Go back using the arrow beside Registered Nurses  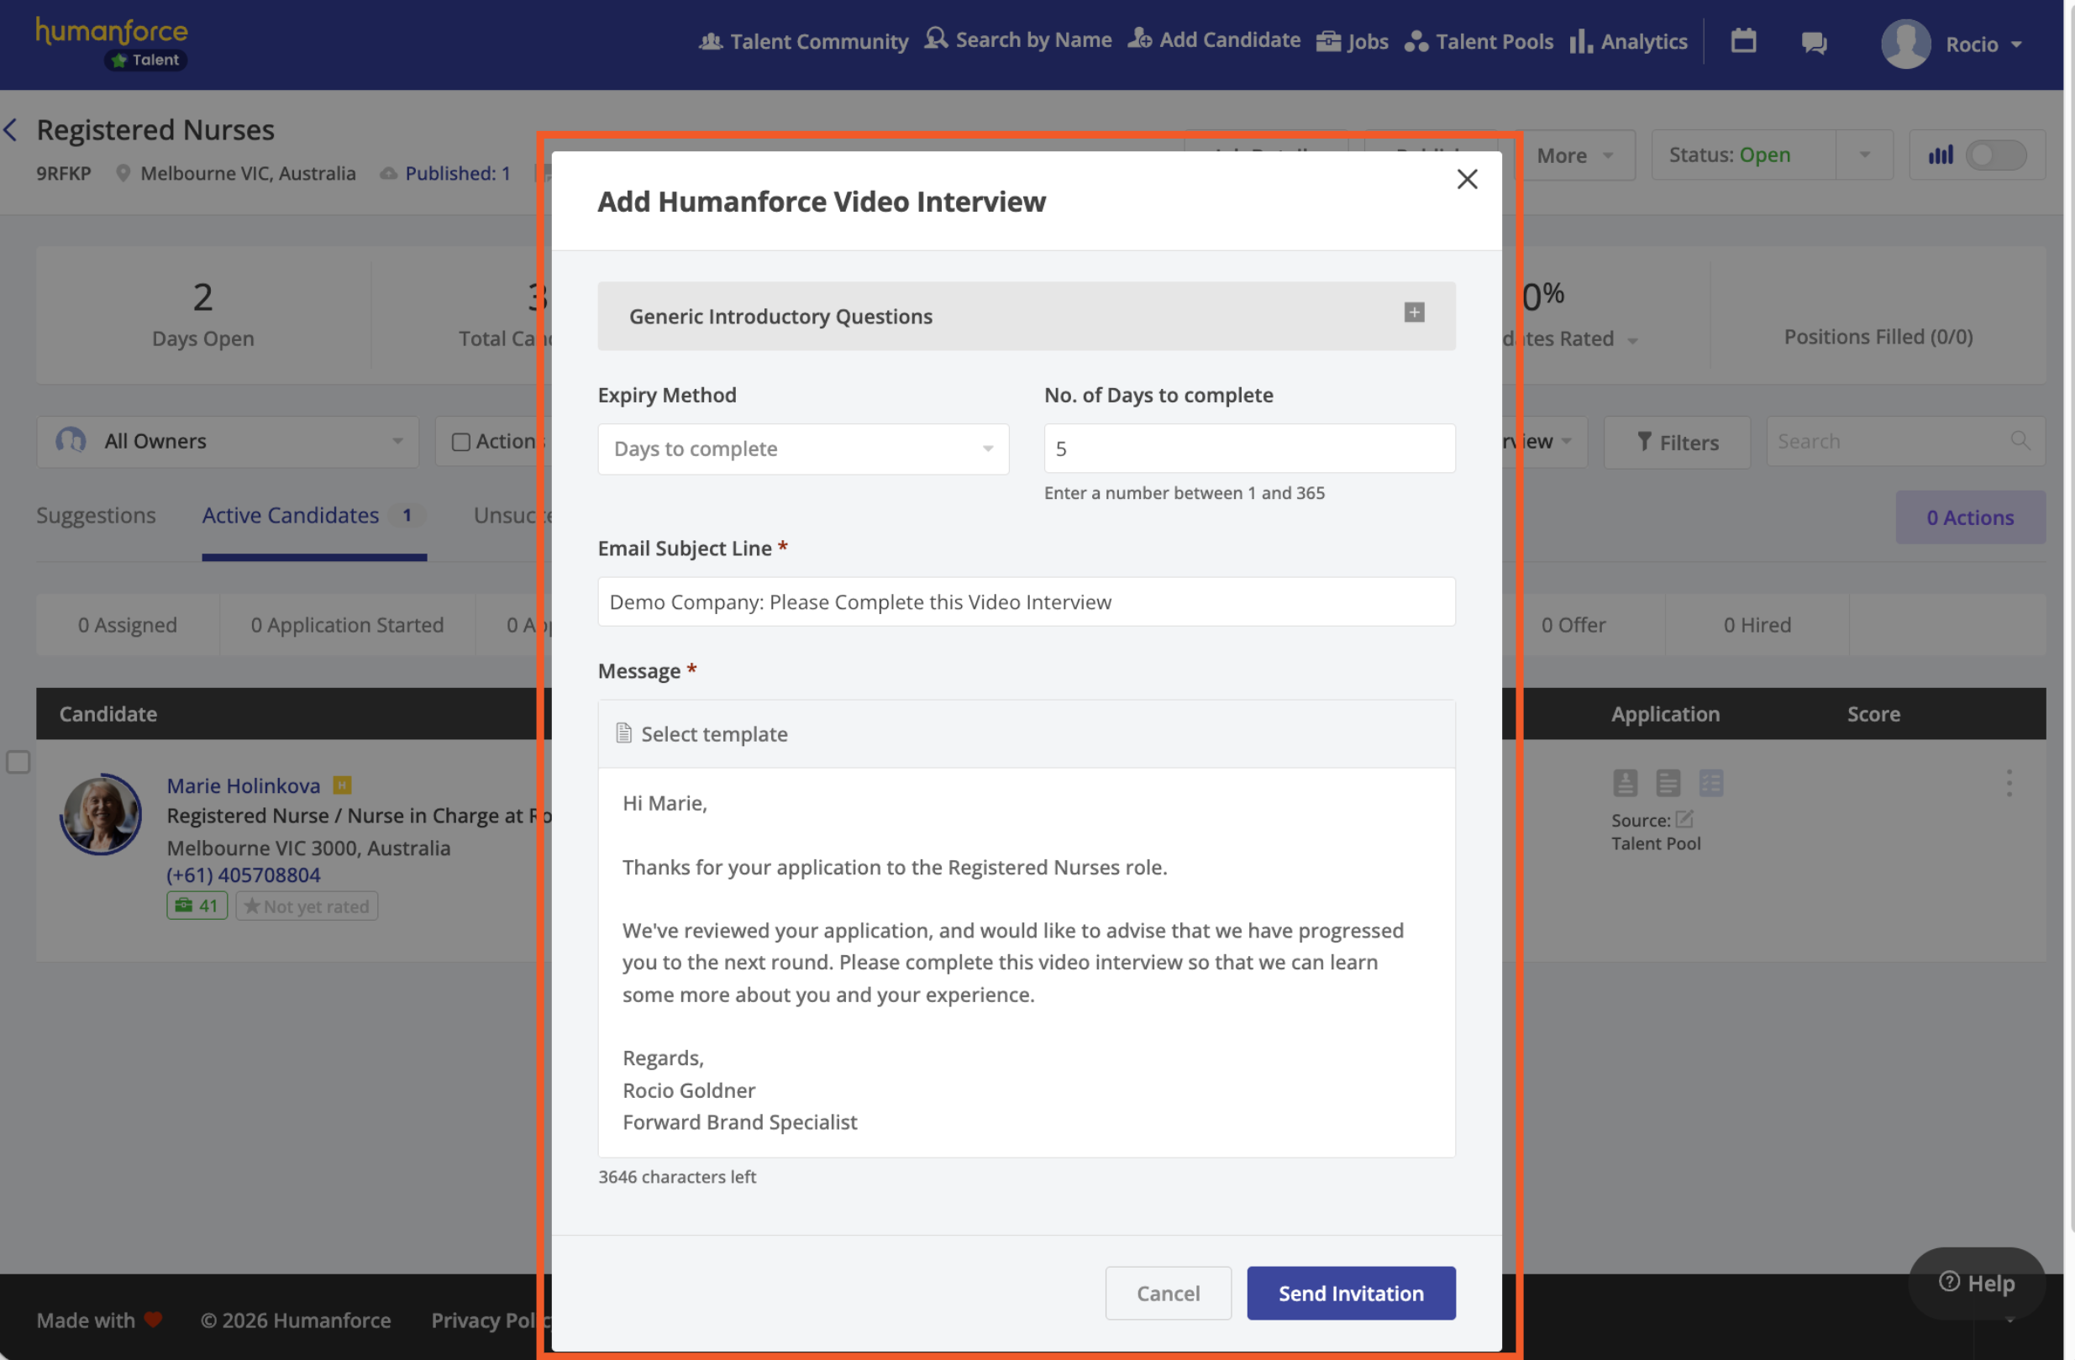click(x=11, y=130)
